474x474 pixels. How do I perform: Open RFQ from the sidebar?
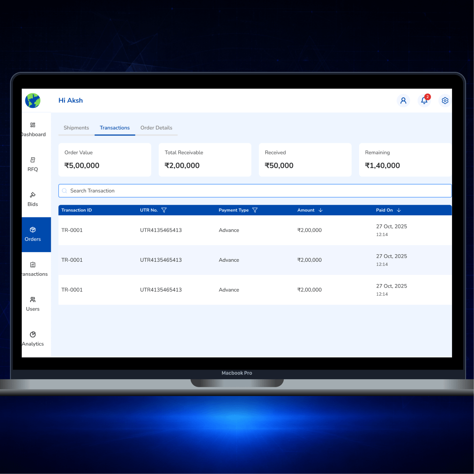32,164
